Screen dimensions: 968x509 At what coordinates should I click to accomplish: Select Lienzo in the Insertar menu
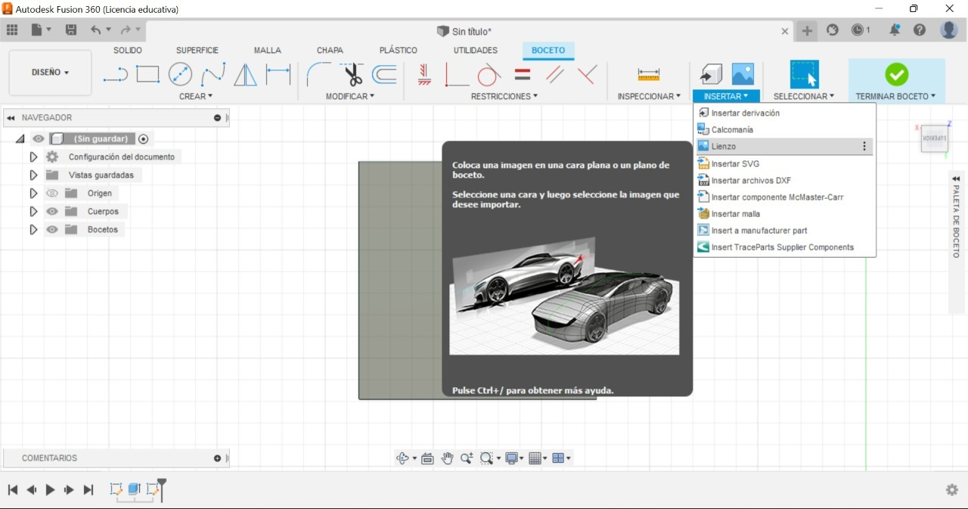tap(724, 147)
